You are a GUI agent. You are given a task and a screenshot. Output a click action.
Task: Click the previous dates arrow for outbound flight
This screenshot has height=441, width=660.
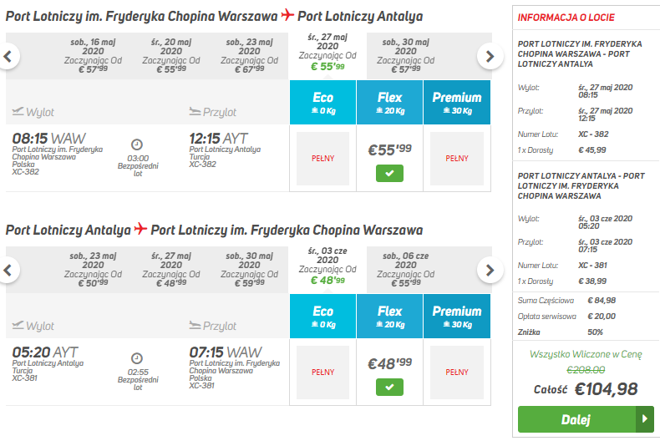[8, 57]
